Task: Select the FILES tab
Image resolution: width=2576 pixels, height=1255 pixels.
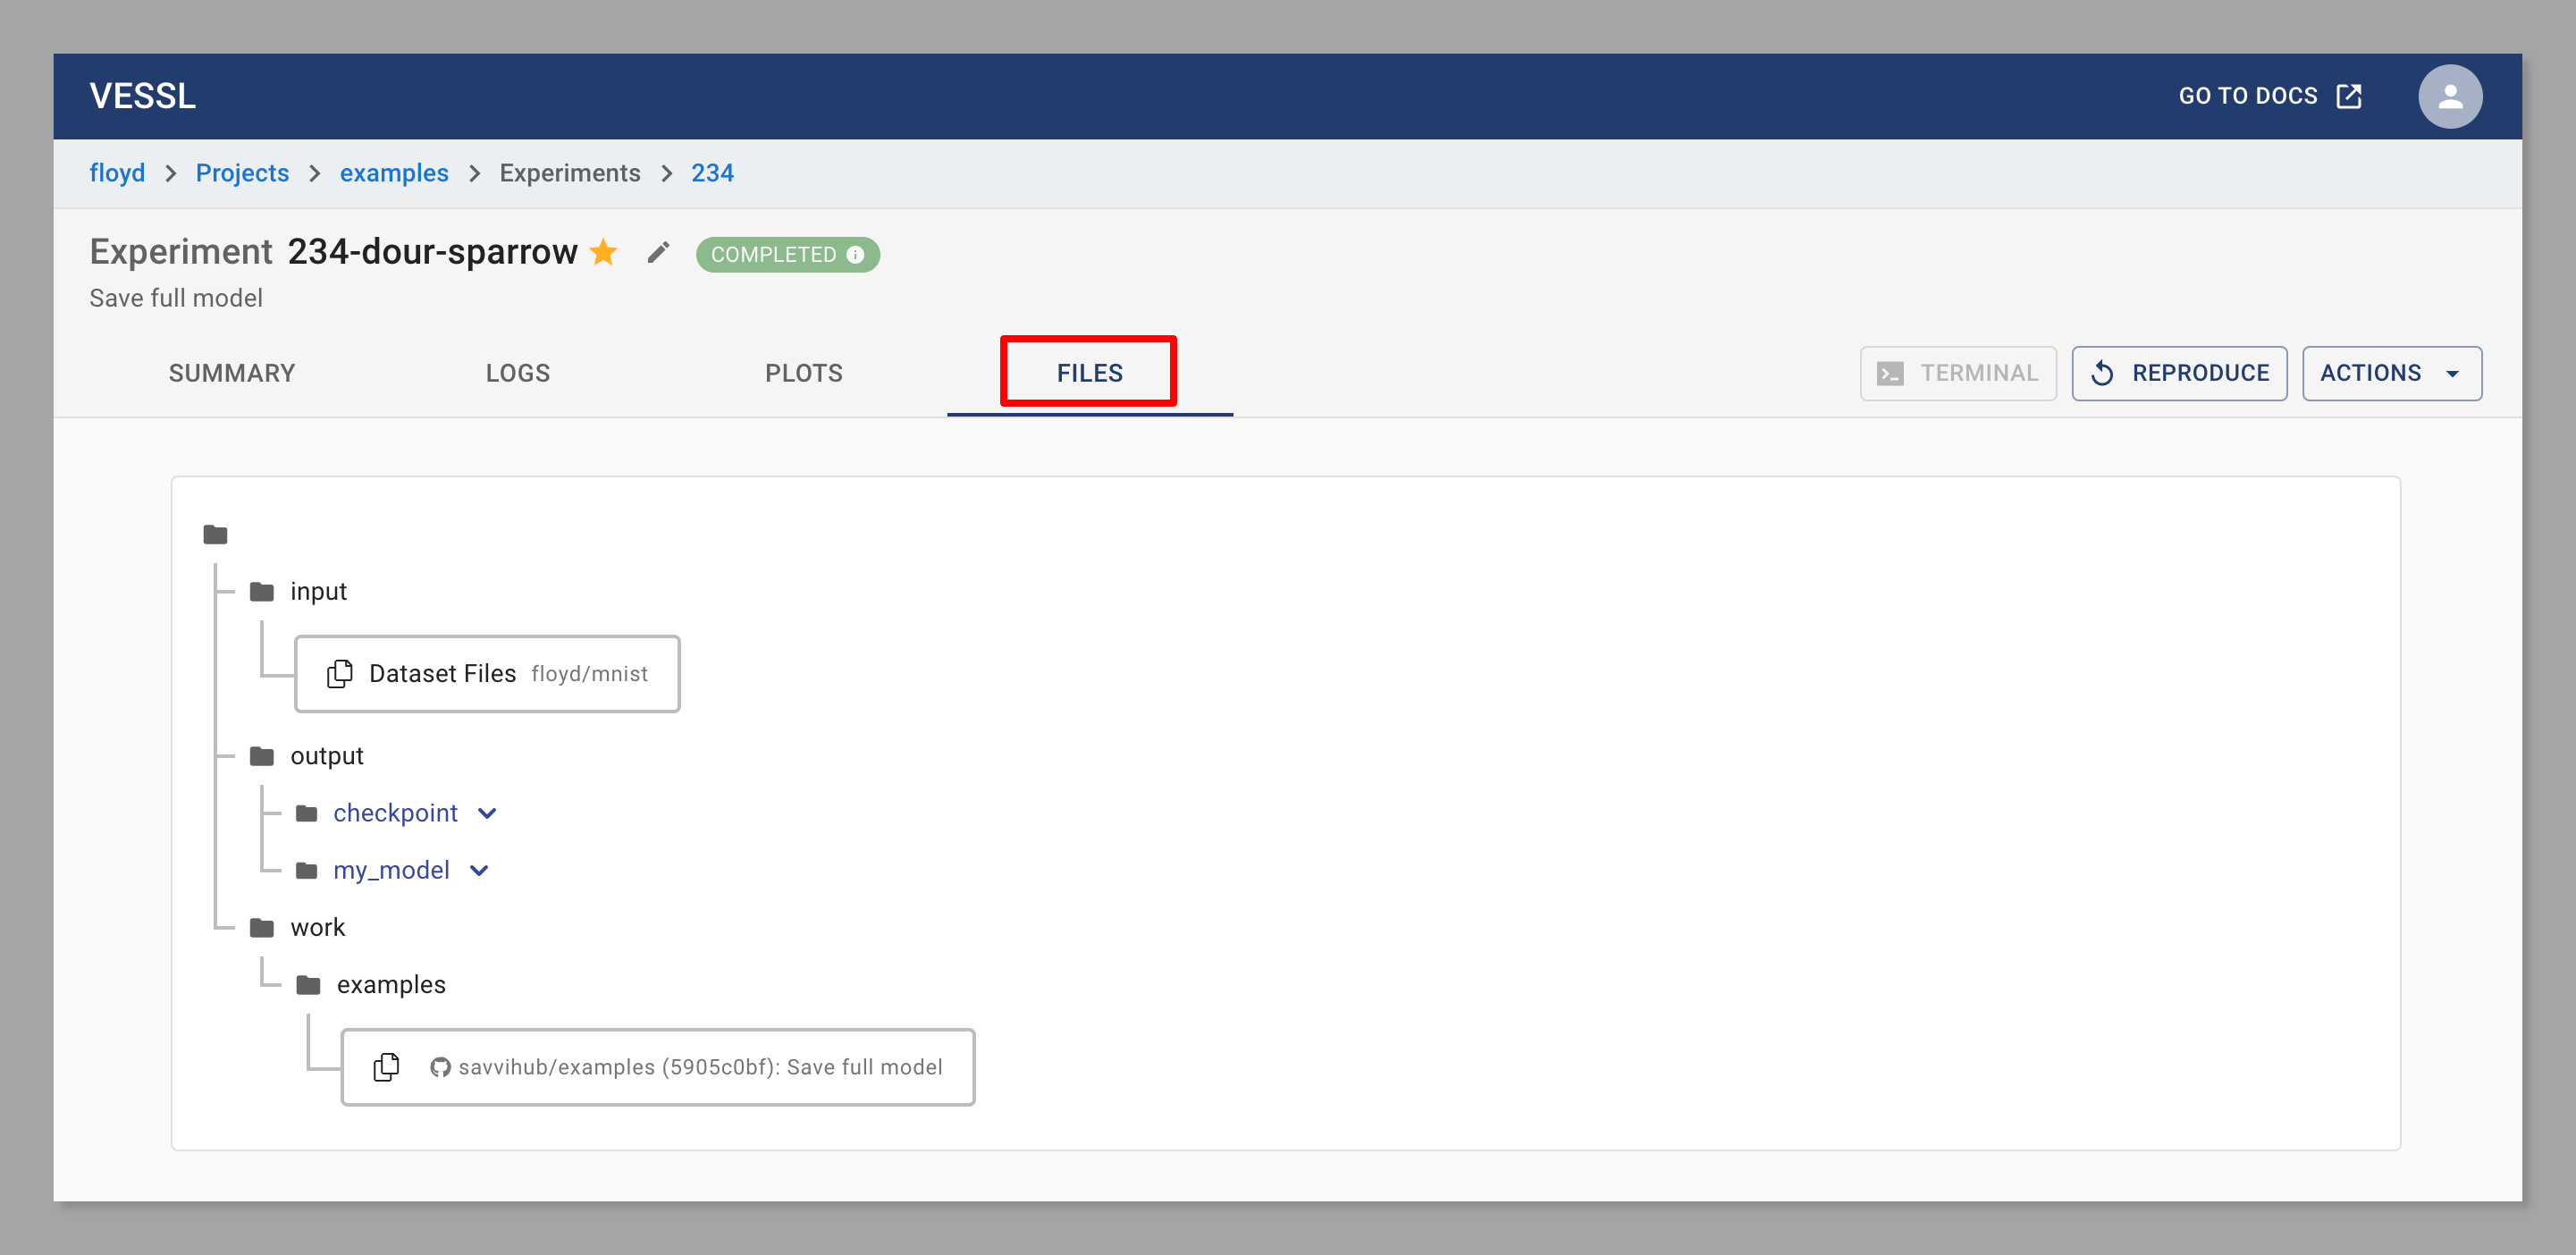Action: (x=1090, y=373)
